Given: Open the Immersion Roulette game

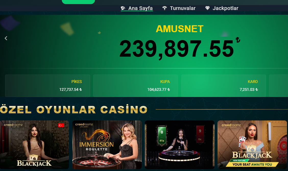Looking at the screenshot, I should (x=107, y=145).
